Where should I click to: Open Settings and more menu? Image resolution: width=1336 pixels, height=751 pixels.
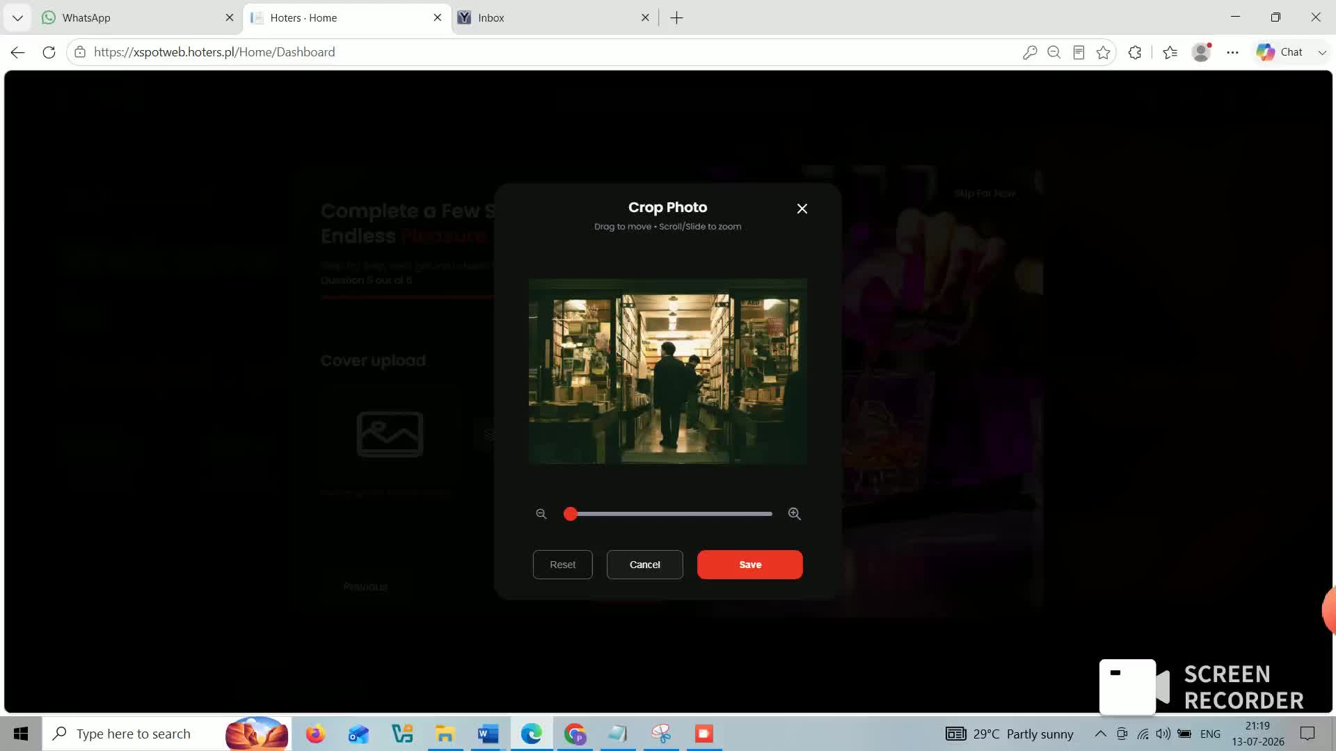point(1233,52)
